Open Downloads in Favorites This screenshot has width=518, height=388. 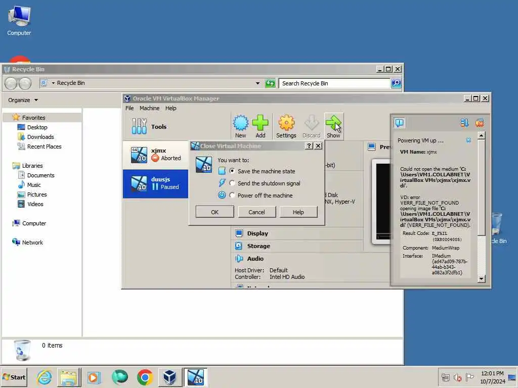coord(40,136)
